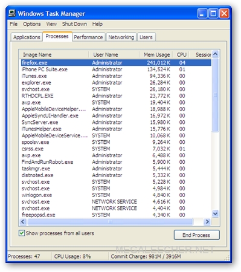Open the Shut Down menu
Viewport: 241px width, 272px height.
pyautogui.click(x=74, y=24)
